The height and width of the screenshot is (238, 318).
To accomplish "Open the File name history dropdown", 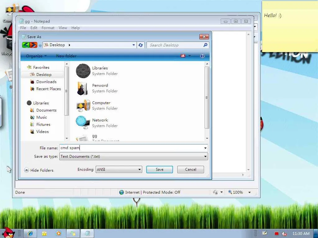I will tap(205, 148).
